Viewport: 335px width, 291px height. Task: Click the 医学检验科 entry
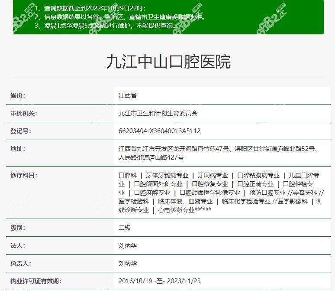click(134, 201)
